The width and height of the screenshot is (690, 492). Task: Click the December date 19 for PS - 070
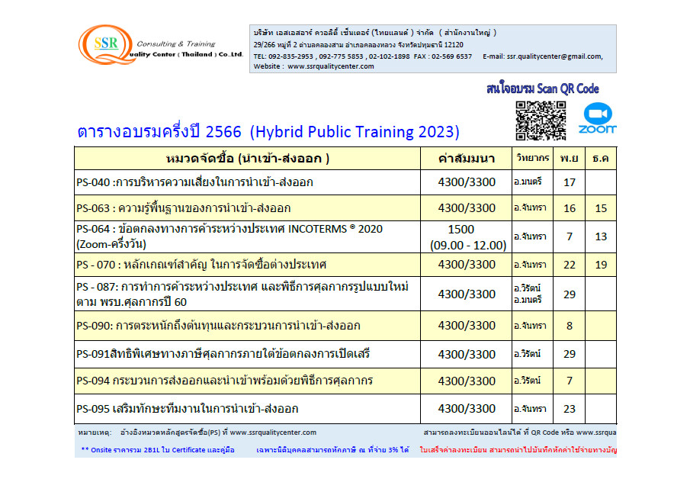601,265
